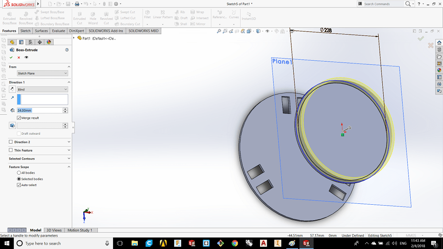This screenshot has height=249, width=443.
Task: Switch to the DimXpert tab
Action: [x=77, y=31]
